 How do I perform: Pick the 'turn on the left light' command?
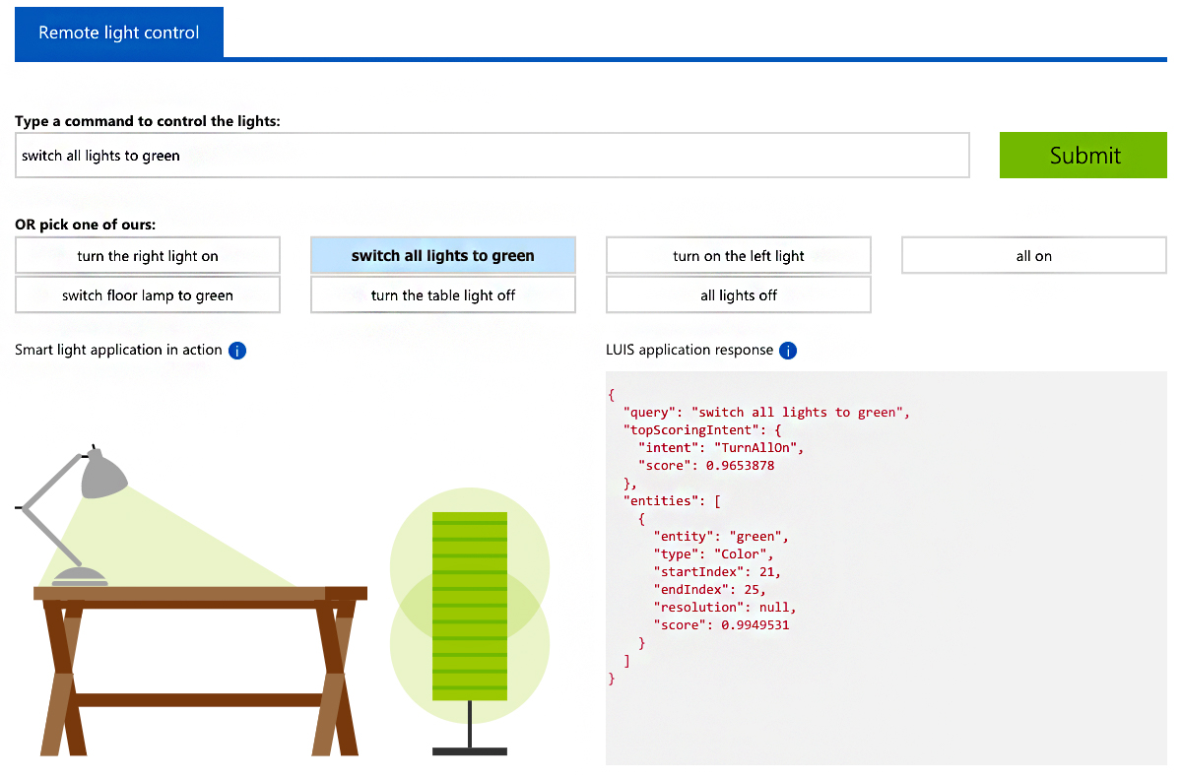coord(739,256)
